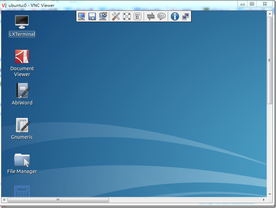
Task: Click the LXTerminal label text
Action: (x=22, y=34)
